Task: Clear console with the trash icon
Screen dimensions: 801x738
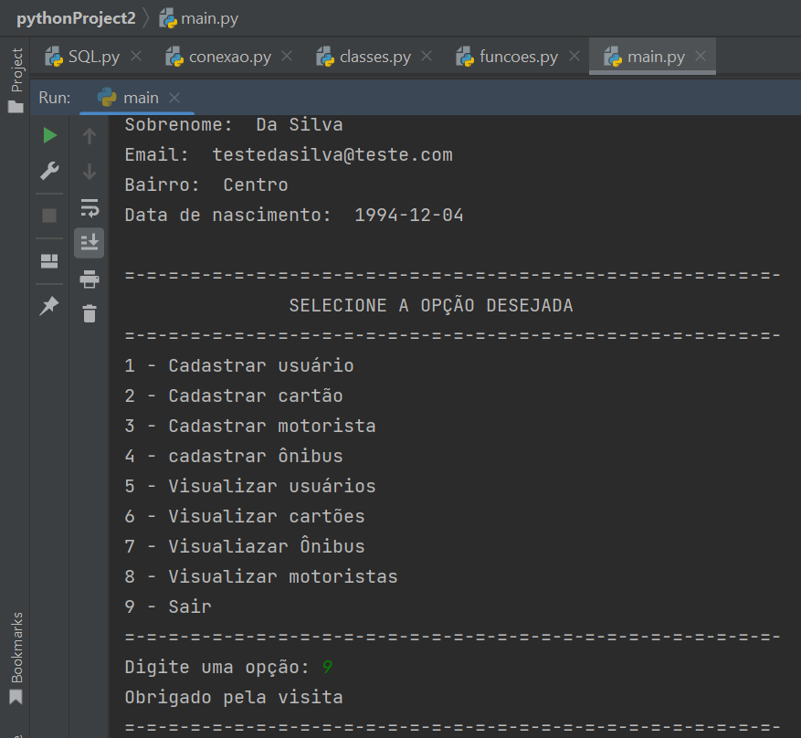Action: tap(90, 313)
